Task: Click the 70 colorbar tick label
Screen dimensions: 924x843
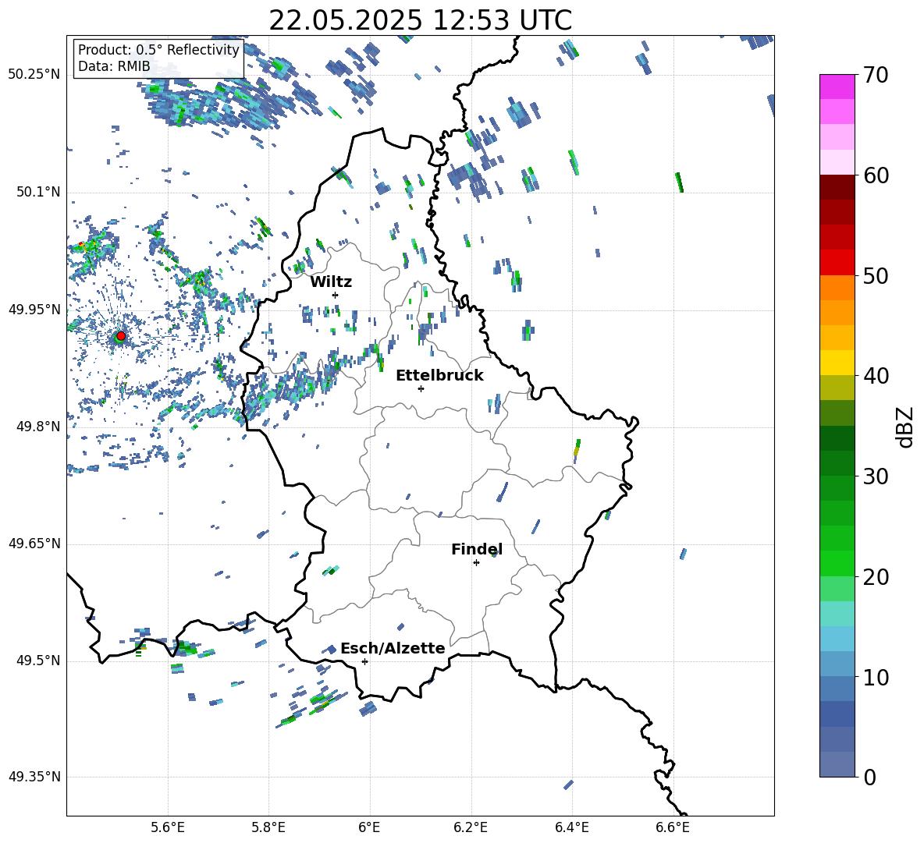Action: click(x=876, y=76)
